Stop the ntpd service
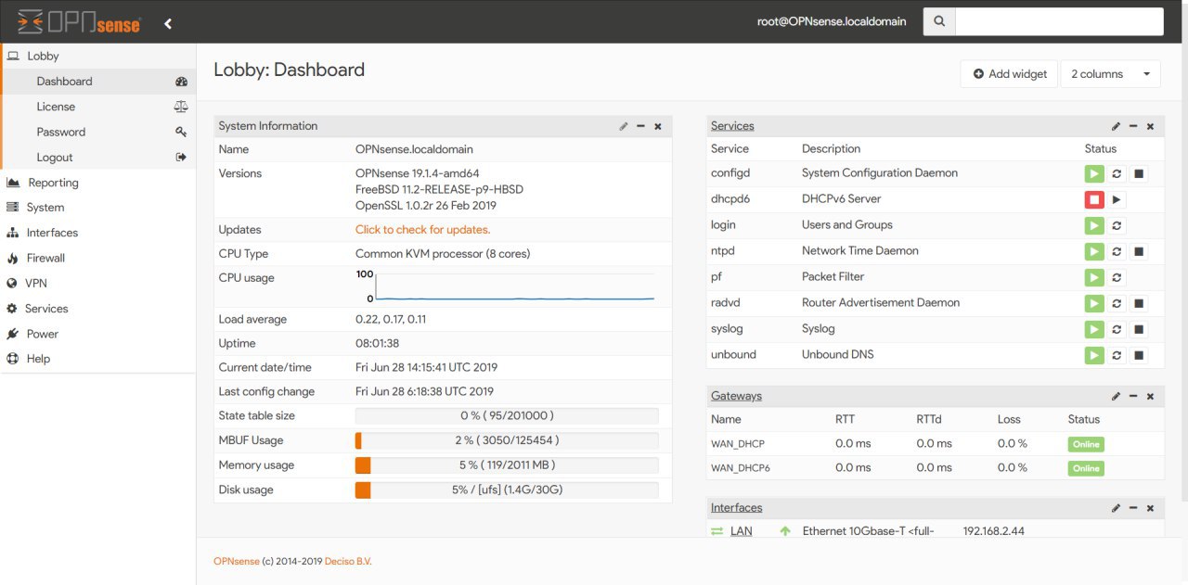The height and width of the screenshot is (585, 1188). pos(1140,251)
